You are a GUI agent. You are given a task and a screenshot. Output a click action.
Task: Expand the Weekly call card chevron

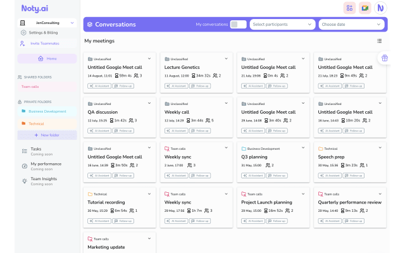(227, 103)
